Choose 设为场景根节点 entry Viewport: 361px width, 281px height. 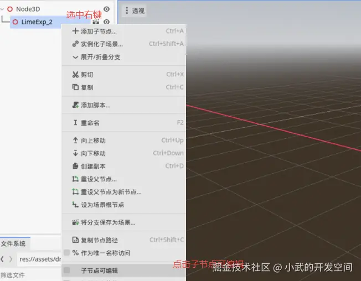click(123, 205)
